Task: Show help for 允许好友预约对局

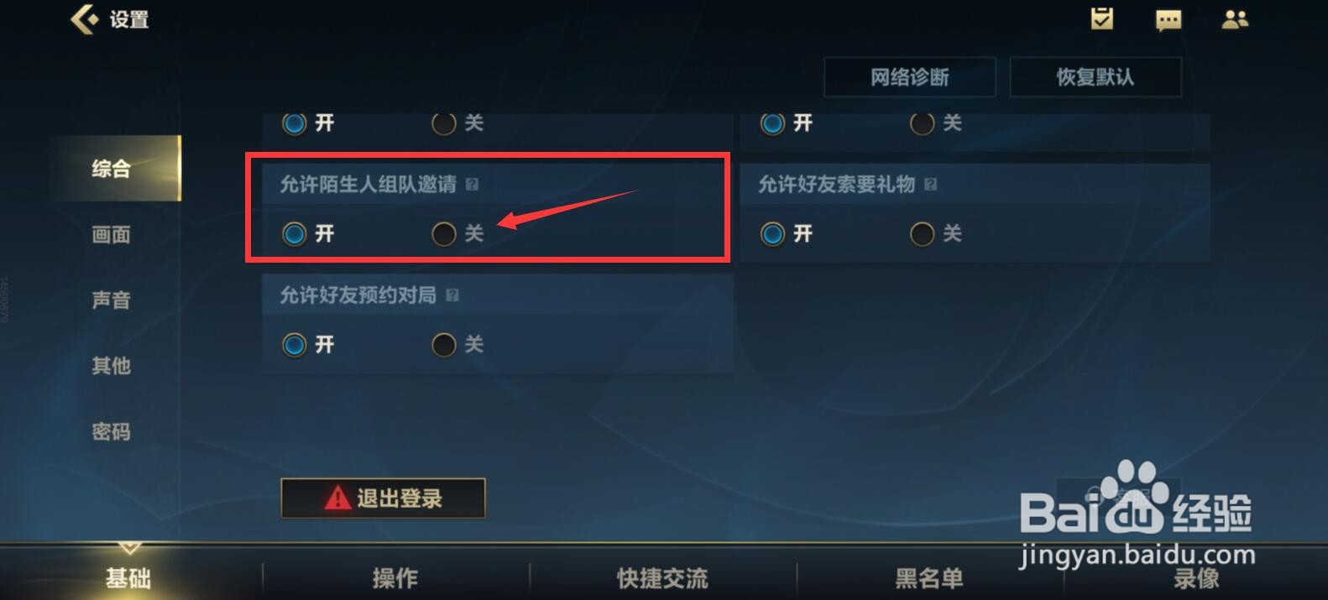Action: click(x=452, y=295)
